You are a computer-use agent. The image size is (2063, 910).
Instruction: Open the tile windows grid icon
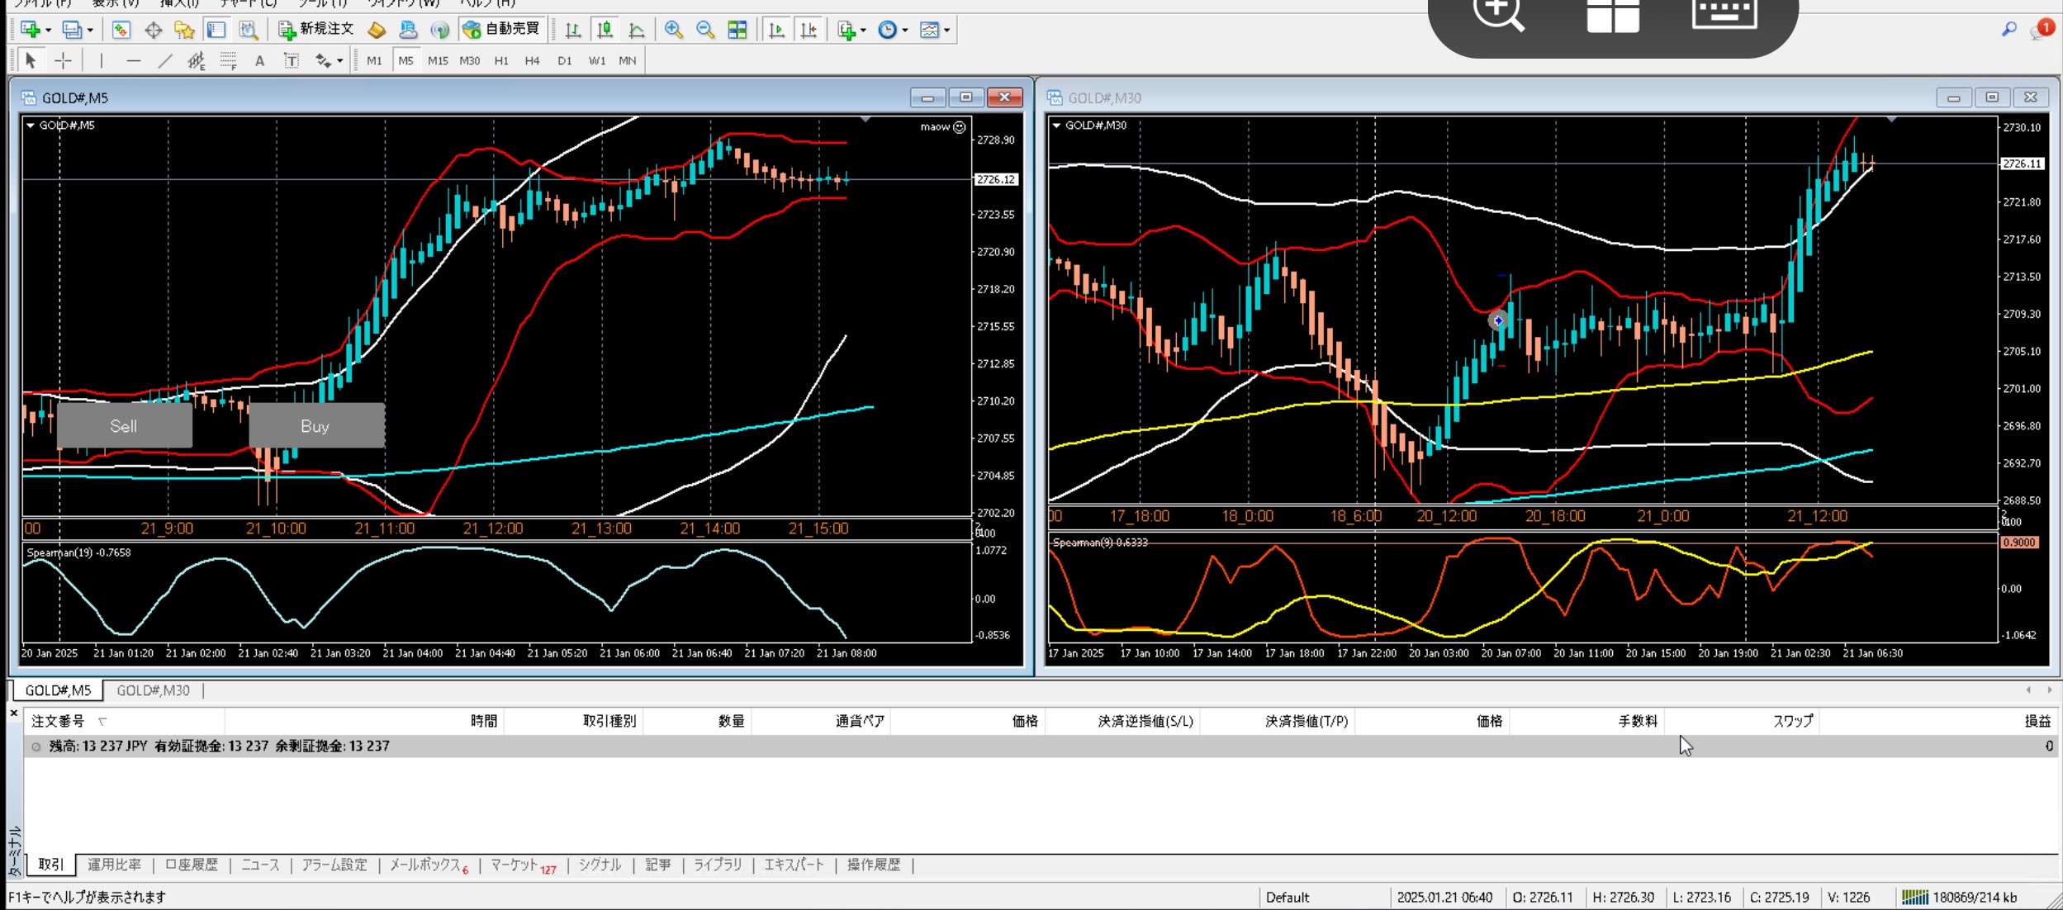pos(737,30)
